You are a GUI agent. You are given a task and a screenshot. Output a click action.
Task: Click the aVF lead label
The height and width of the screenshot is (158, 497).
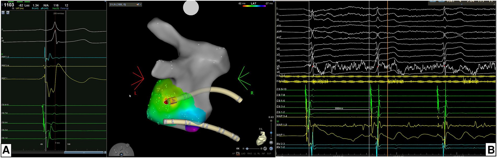[x=279, y=37]
